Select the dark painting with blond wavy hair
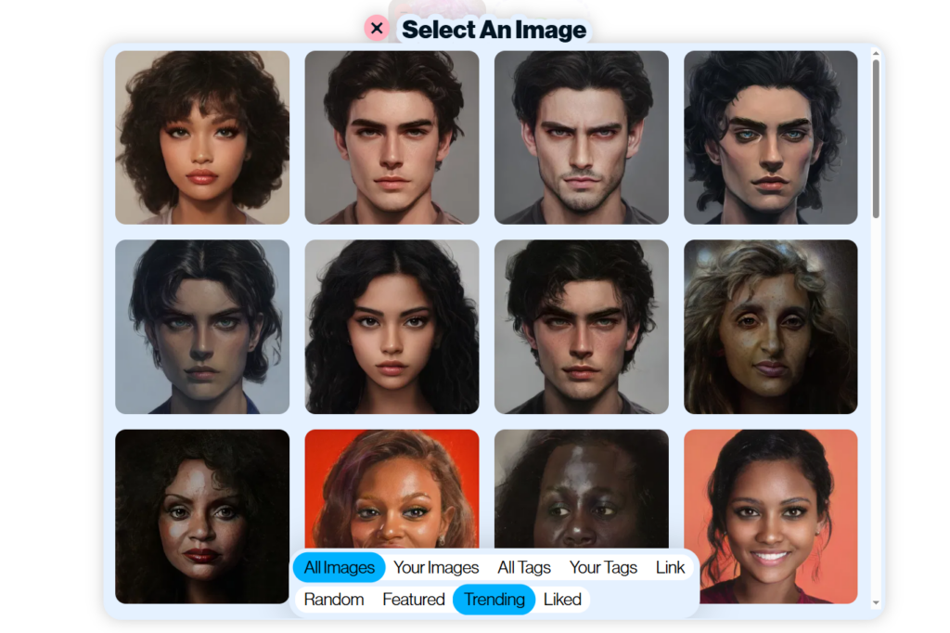This screenshot has width=950, height=633. point(770,327)
